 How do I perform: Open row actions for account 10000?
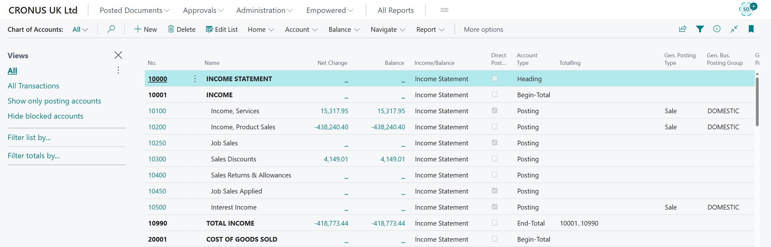(195, 79)
